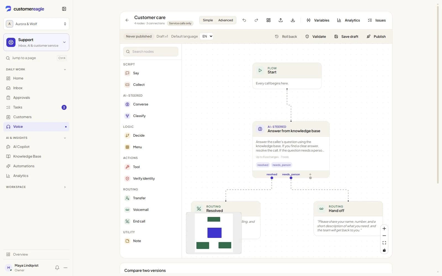Click the auto-arrange layout grid icon

point(269,20)
